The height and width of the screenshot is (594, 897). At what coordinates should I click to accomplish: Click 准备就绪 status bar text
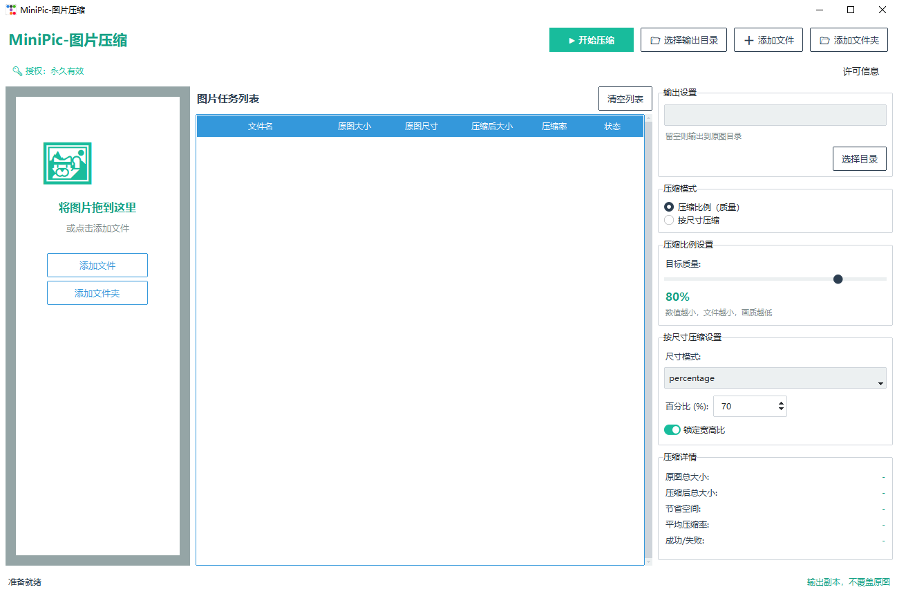point(25,582)
